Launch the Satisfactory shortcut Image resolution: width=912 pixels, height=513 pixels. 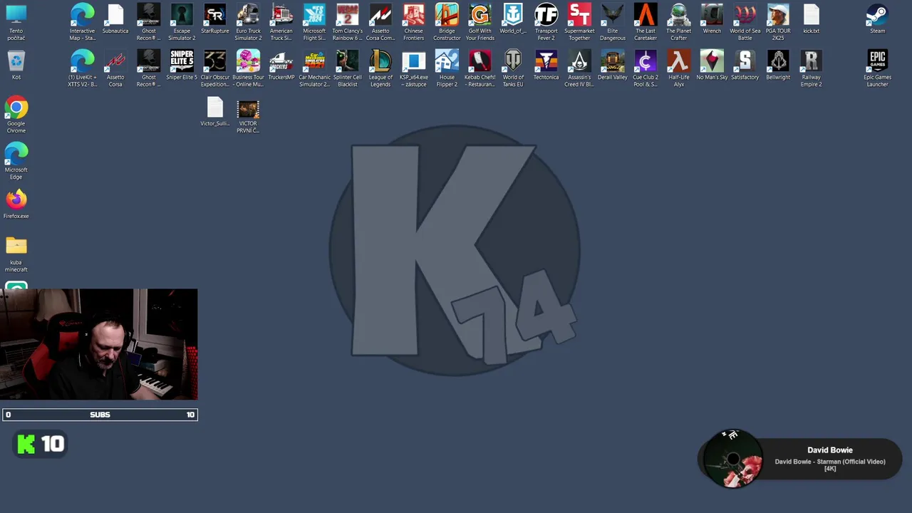click(x=745, y=66)
